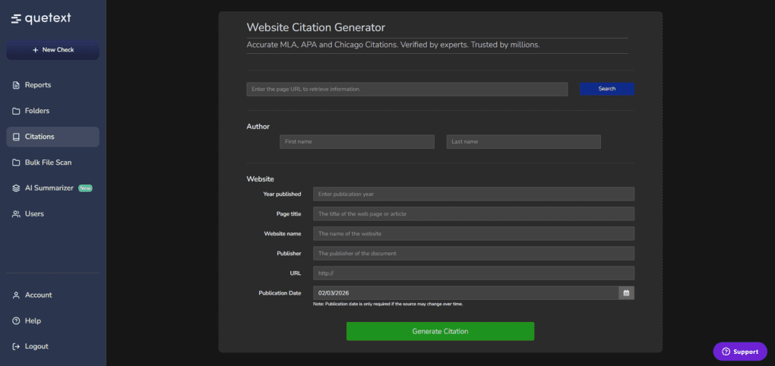Image resolution: width=775 pixels, height=366 pixels.
Task: Click the Reports document icon
Action: 16,85
